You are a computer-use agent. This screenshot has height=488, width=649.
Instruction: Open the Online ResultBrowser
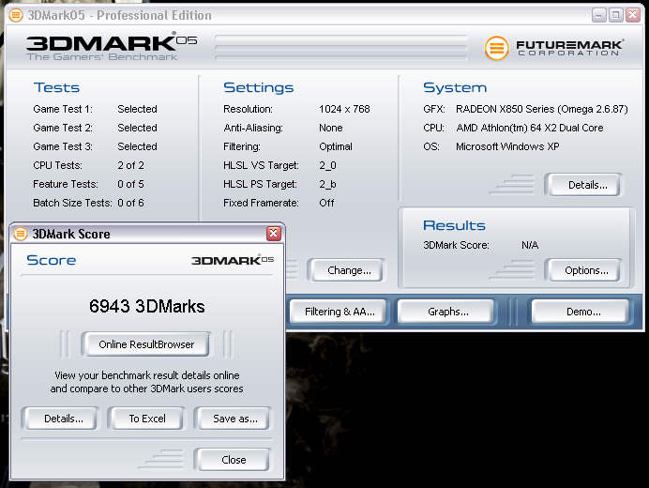146,344
